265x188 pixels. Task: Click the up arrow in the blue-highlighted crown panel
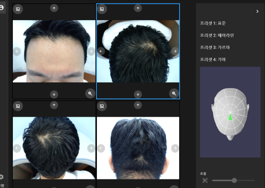138,8
